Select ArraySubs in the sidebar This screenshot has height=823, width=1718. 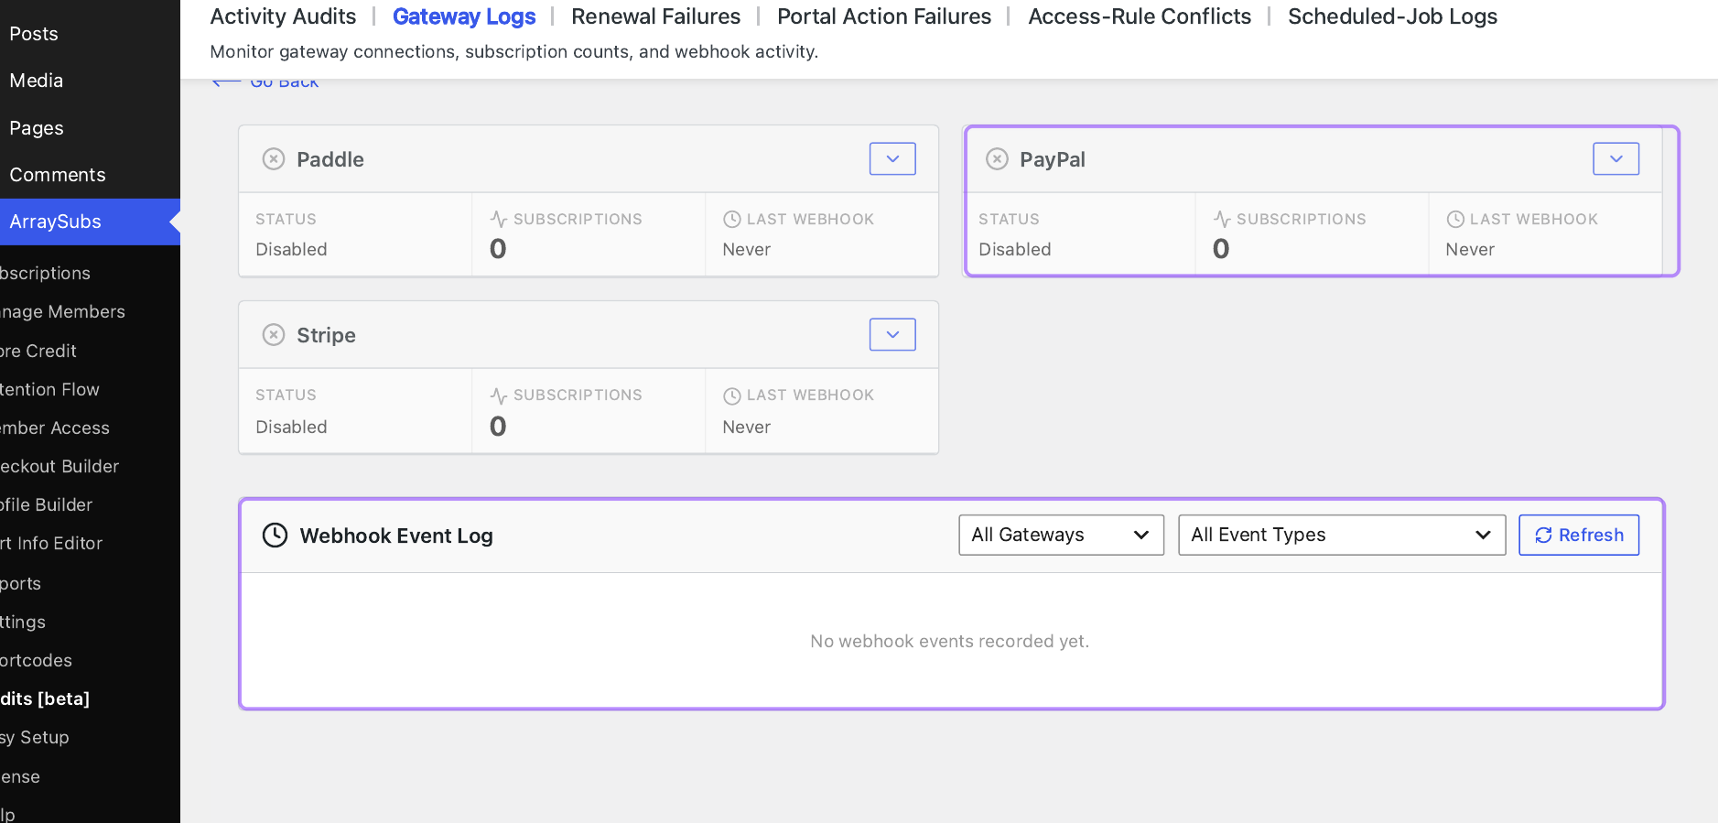coord(90,222)
